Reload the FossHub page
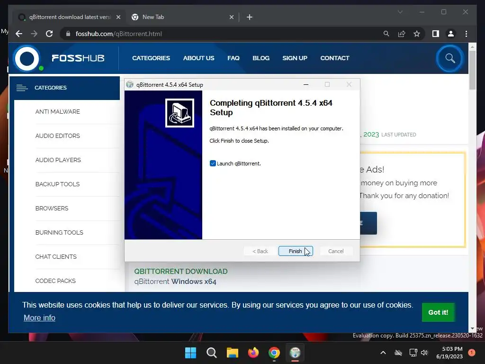The image size is (485, 364). tap(49, 34)
